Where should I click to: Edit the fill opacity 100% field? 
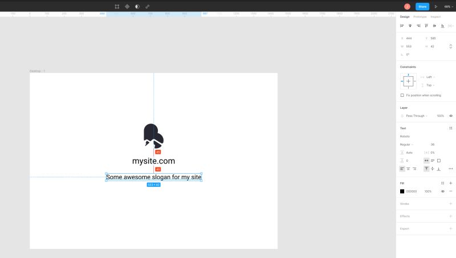pyautogui.click(x=428, y=191)
